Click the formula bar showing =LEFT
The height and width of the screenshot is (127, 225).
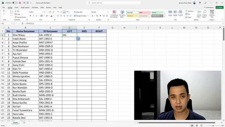123,23
